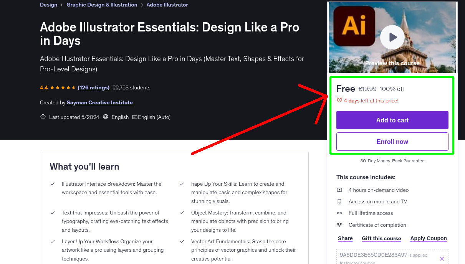View the 126 ratings link
The image size is (465, 264).
click(93, 87)
